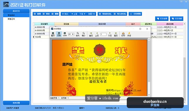
Task: Click the 缩小 zoom-out magnifier icon
Action: pos(84,34)
